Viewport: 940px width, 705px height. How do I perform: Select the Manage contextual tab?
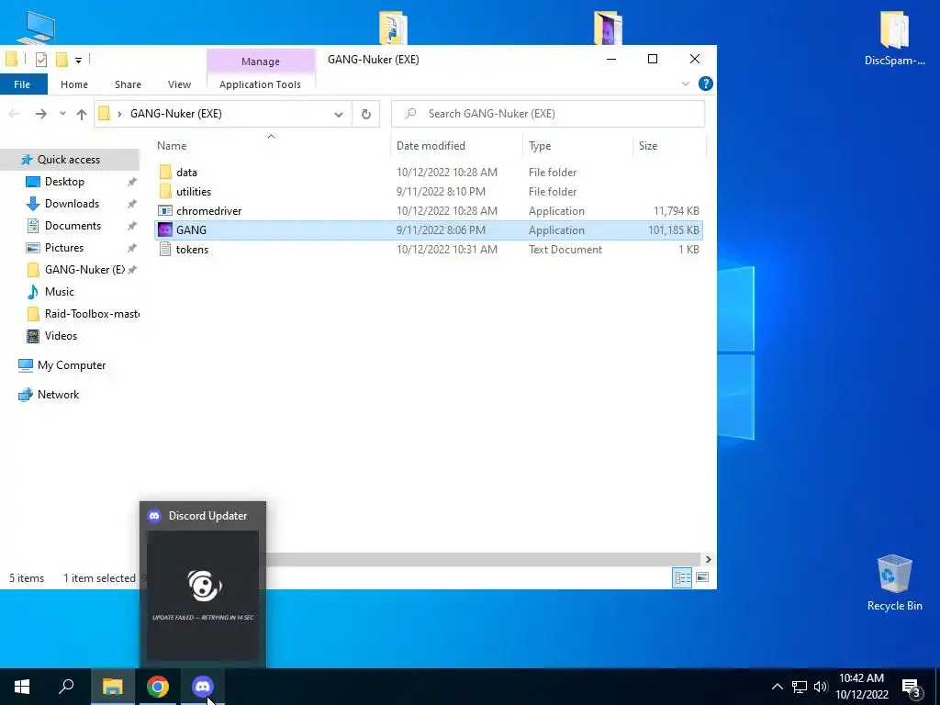[x=260, y=62]
